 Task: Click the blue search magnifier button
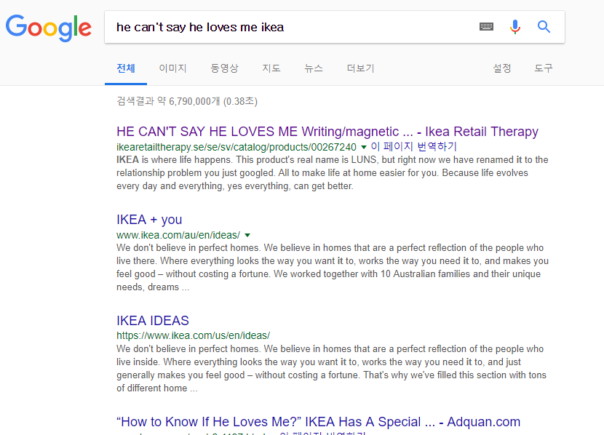point(544,27)
